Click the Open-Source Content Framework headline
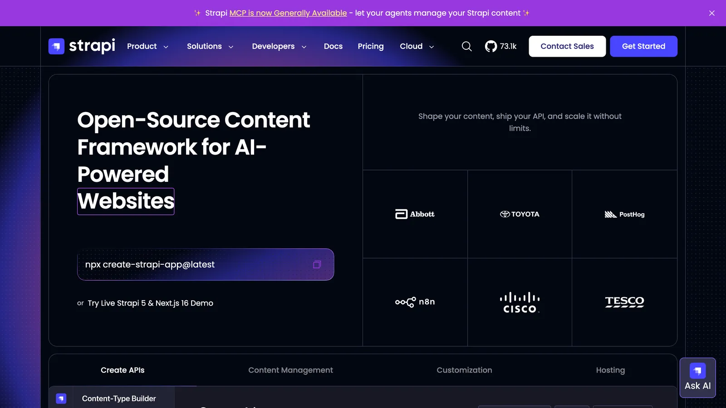This screenshot has width=726, height=408. pyautogui.click(x=193, y=160)
